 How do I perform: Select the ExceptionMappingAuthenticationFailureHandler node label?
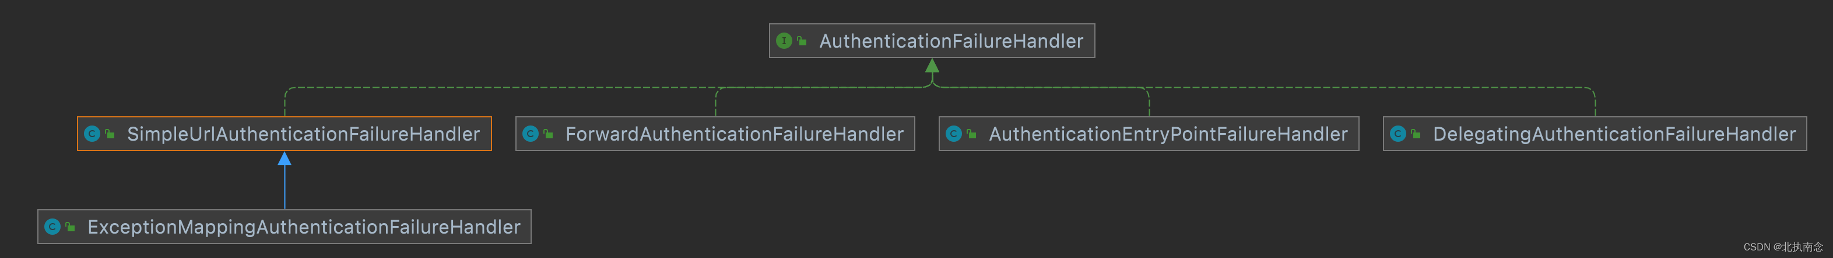tap(304, 227)
